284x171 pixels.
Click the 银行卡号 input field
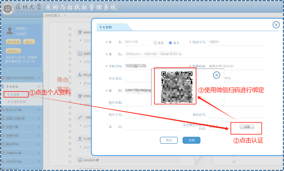[x=152, y=115]
